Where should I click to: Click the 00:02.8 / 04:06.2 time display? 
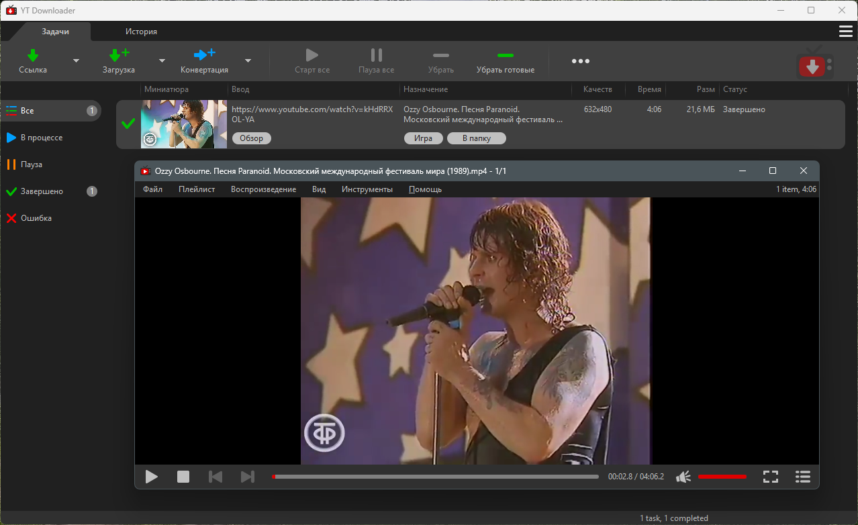pos(636,477)
